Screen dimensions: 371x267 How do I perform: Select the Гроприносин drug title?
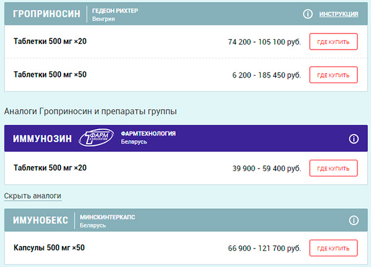[46, 14]
